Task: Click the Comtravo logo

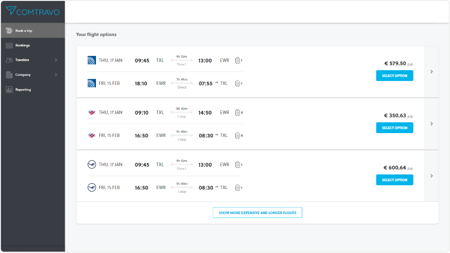Action: (x=32, y=11)
